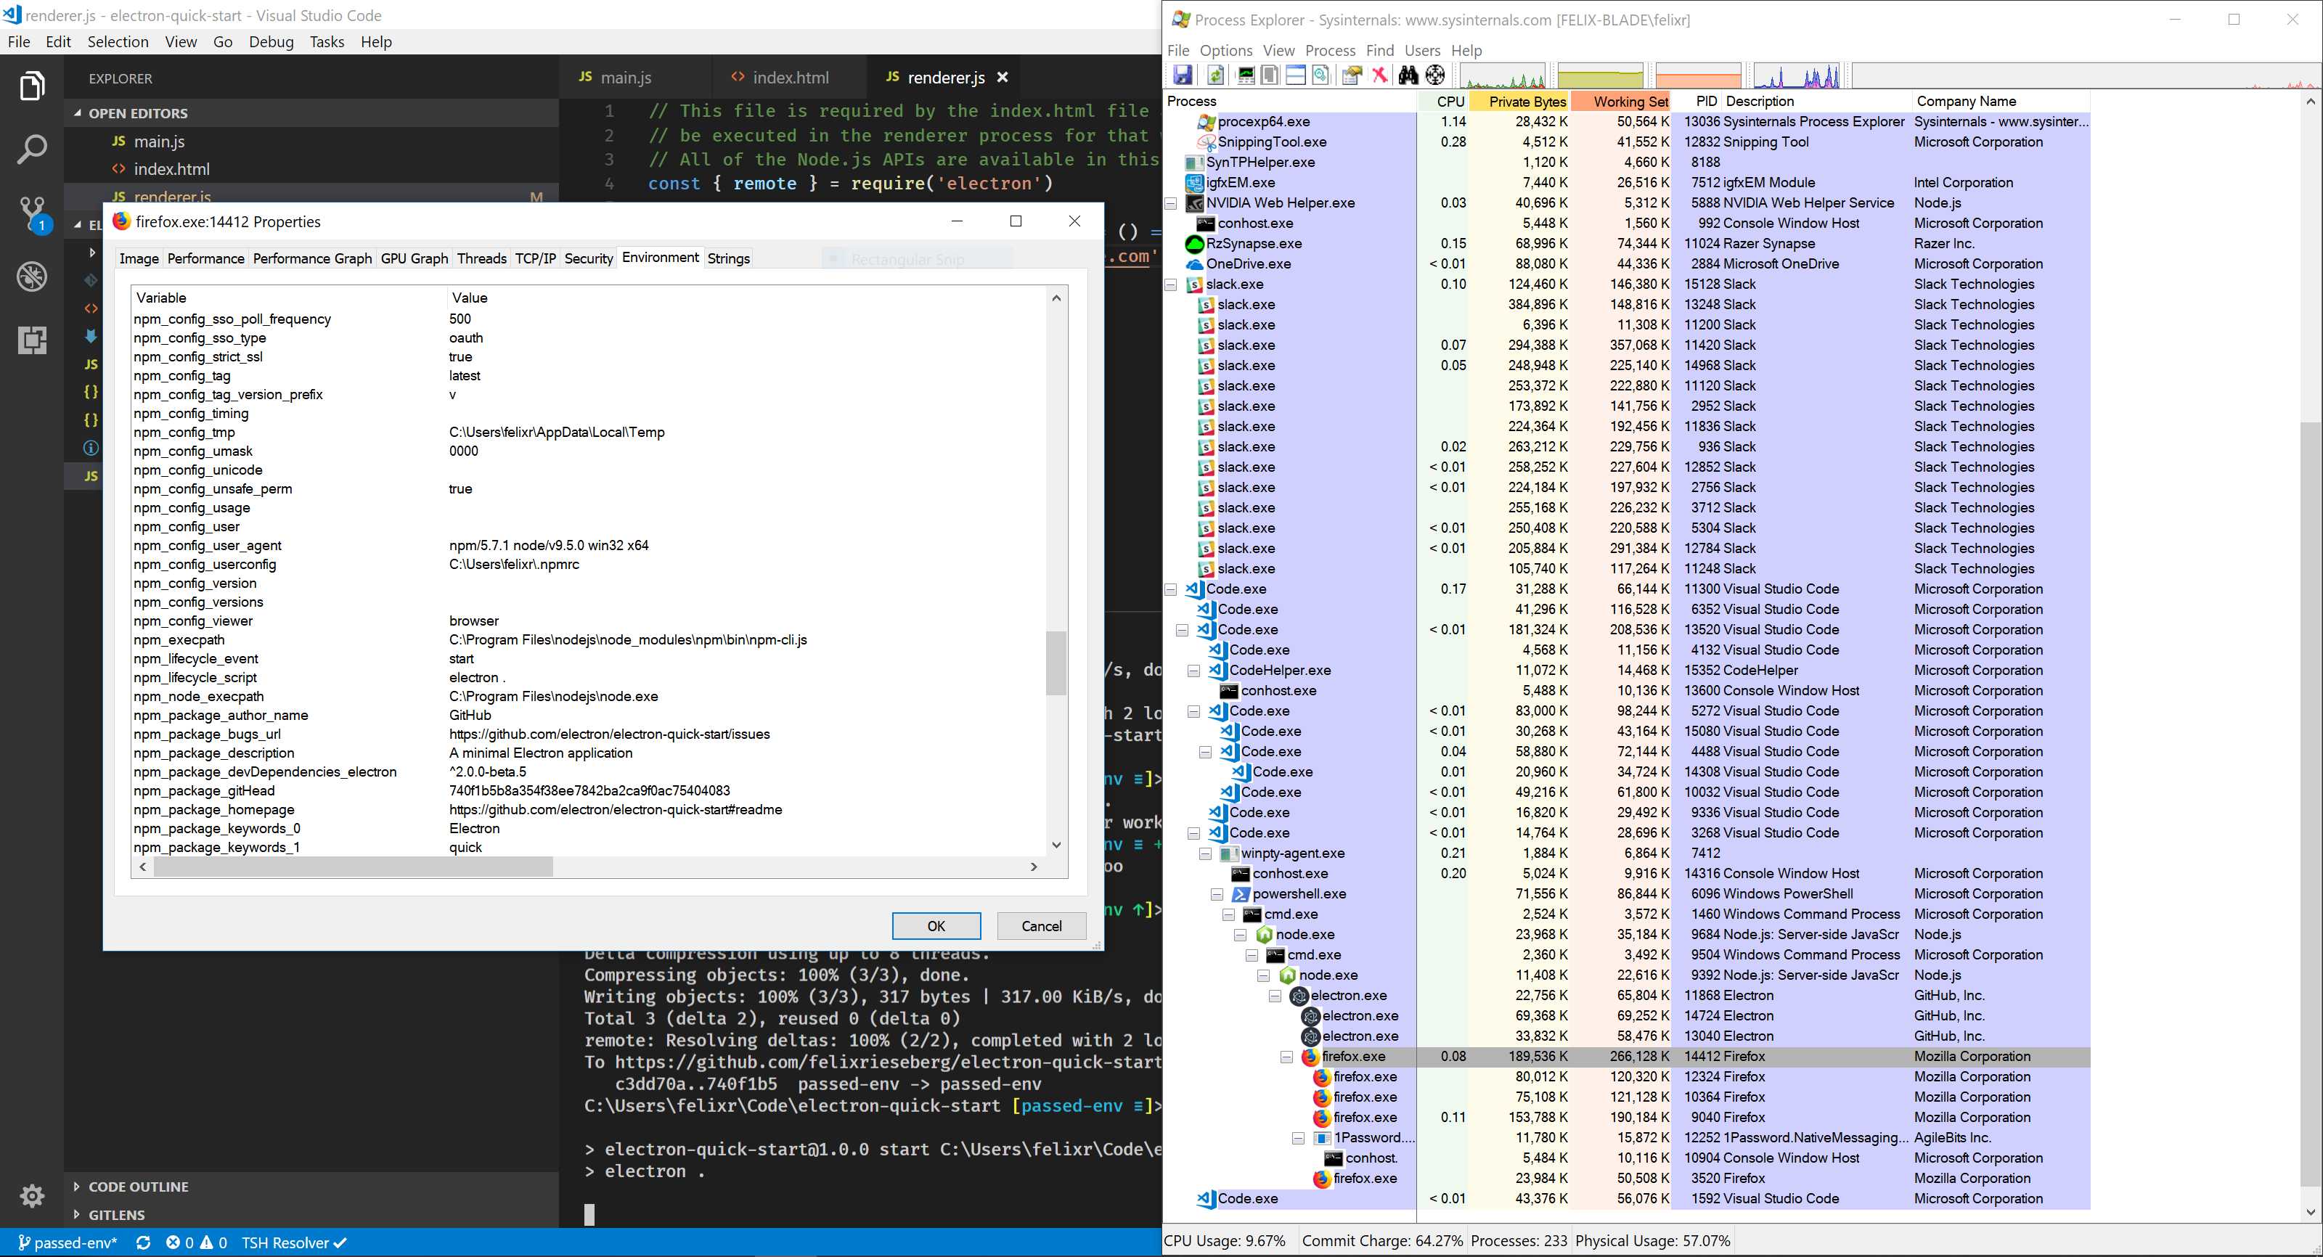Open the Process menu in Process Explorer
The image size is (2323, 1257).
click(x=1329, y=51)
